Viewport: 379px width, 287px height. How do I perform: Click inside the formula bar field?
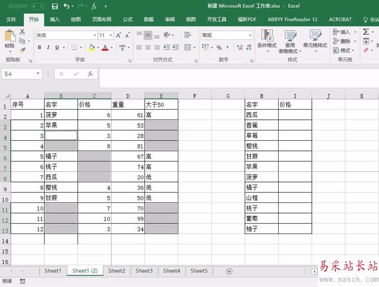(239, 78)
